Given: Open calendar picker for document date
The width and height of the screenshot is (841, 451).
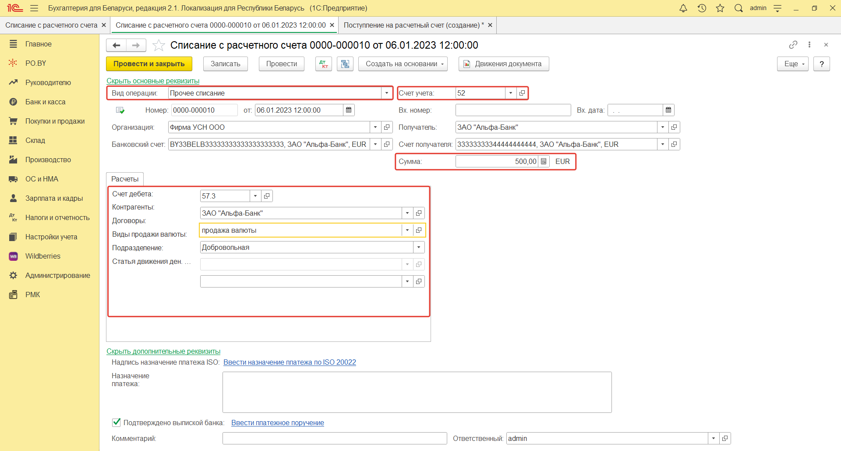Looking at the screenshot, I should point(349,110).
